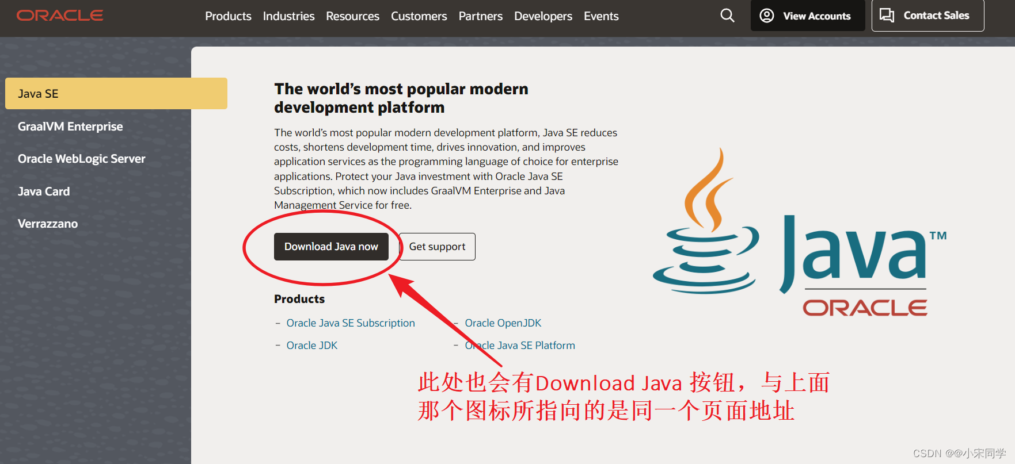The height and width of the screenshot is (464, 1015).
Task: Select Oracle WebLogic Server in sidebar
Action: coord(81,159)
